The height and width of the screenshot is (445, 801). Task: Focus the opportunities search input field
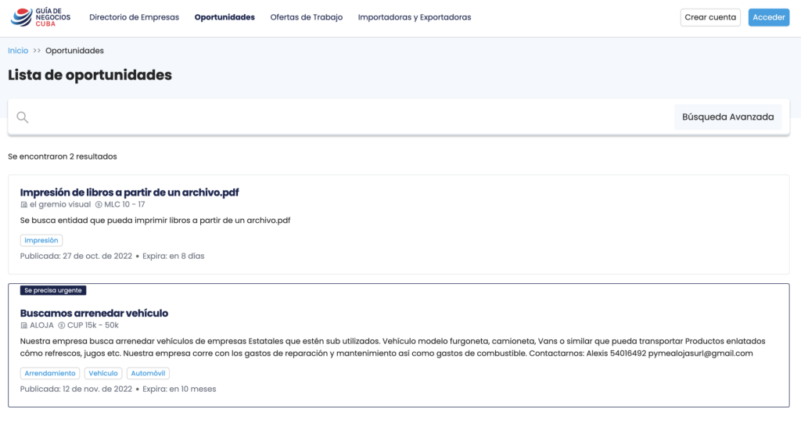tap(352, 117)
